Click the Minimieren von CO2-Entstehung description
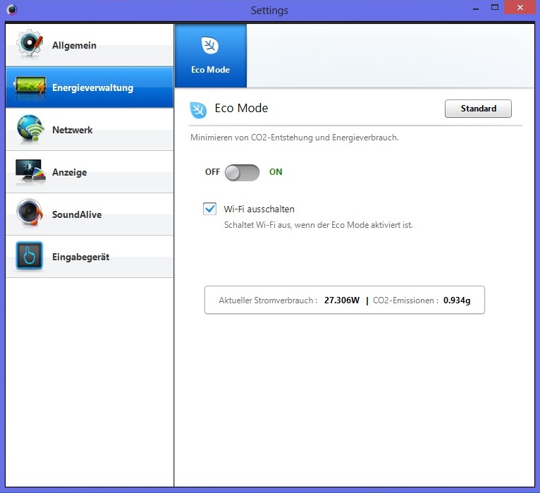Image resolution: width=540 pixels, height=493 pixels. click(x=295, y=138)
